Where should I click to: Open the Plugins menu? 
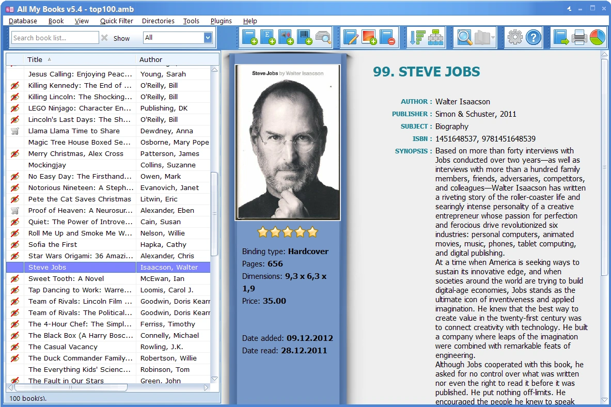pos(222,21)
